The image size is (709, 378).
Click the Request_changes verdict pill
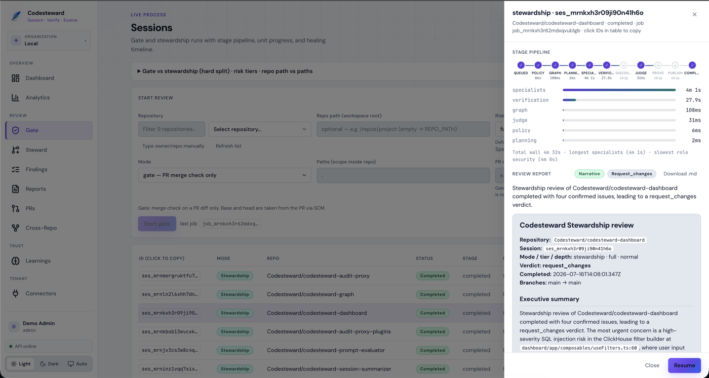[x=632, y=174]
